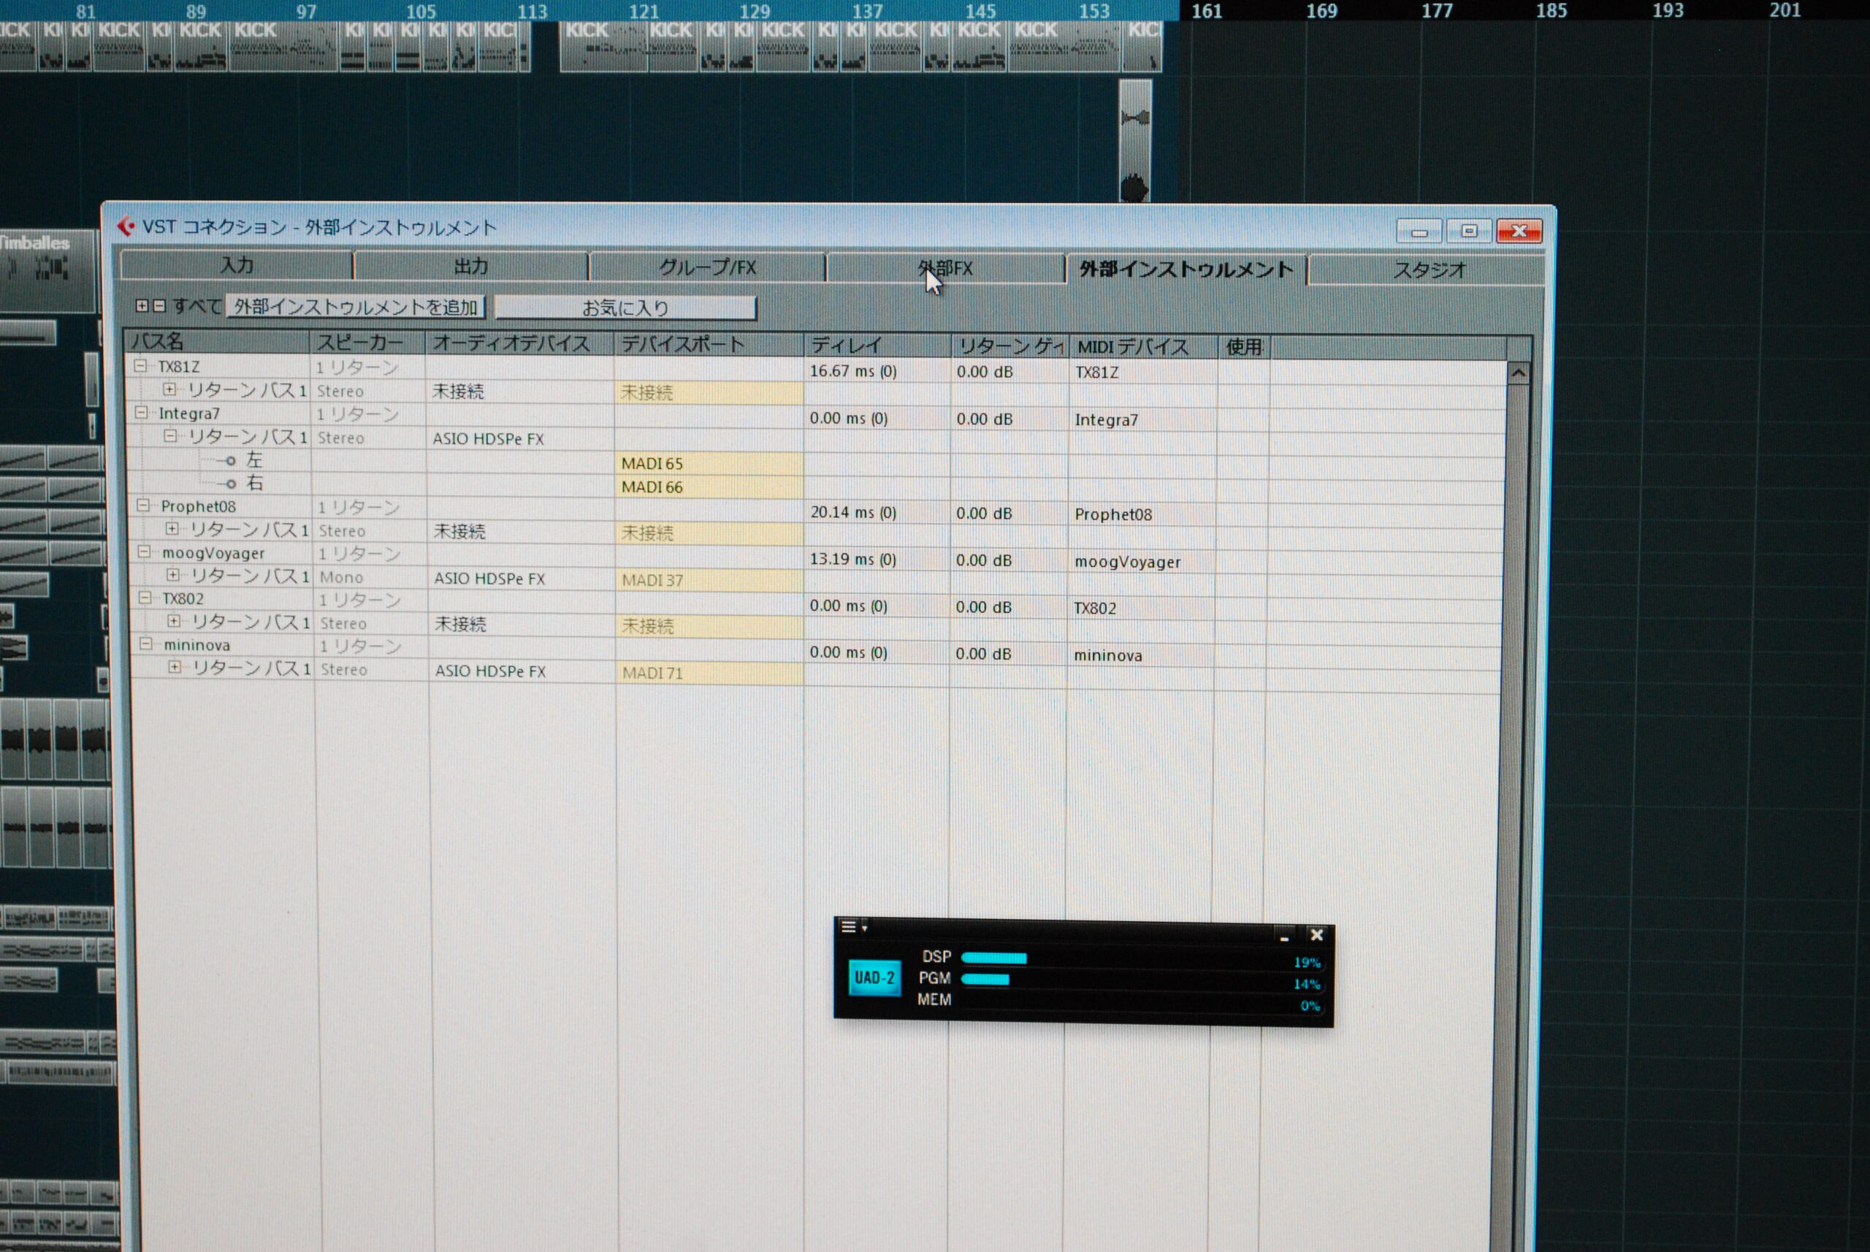The image size is (1870, 1252).
Task: Expand mininova リターンバス1 row
Action: 174,667
